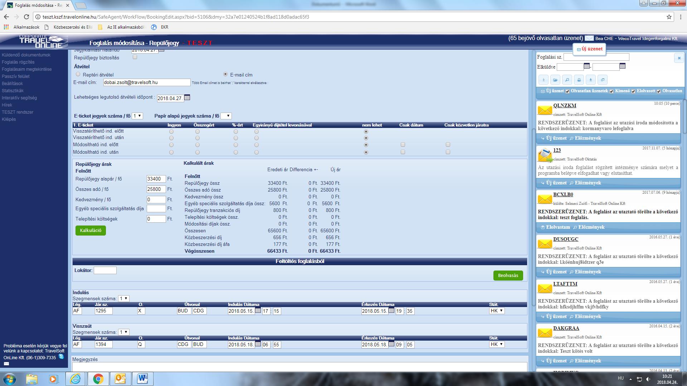Enable Repülőjegy biztosítás checkbox
687x386 pixels.
135,57
